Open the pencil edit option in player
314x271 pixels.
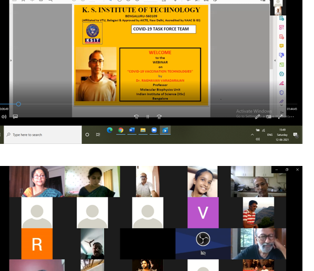(x=258, y=117)
